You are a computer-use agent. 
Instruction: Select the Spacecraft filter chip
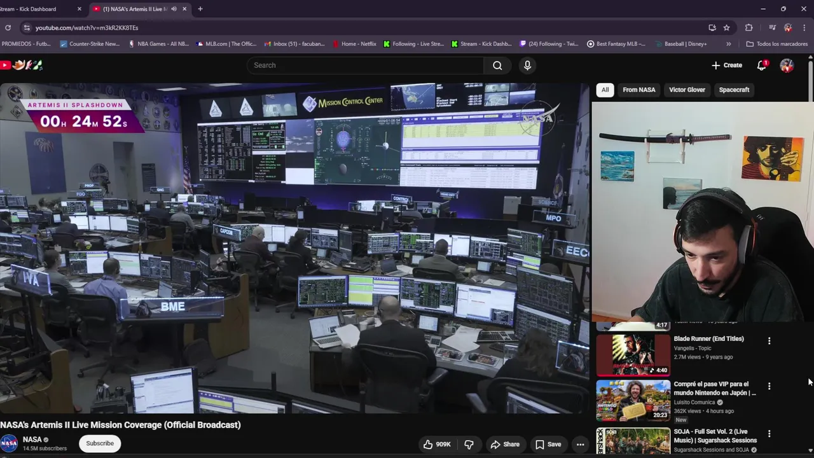click(x=734, y=90)
